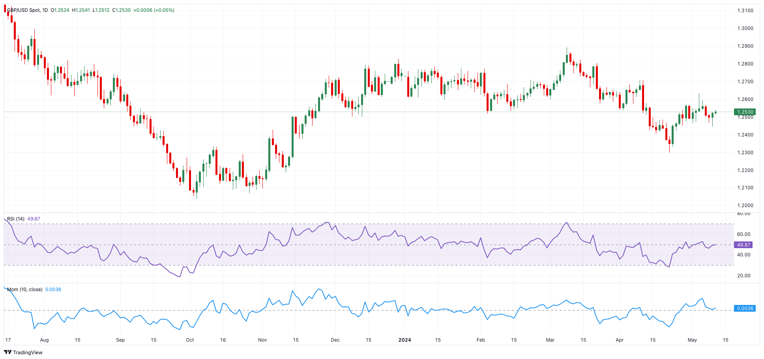The height and width of the screenshot is (359, 764).
Task: Click the 60.00 level on RSI scale
Action: pyautogui.click(x=743, y=234)
